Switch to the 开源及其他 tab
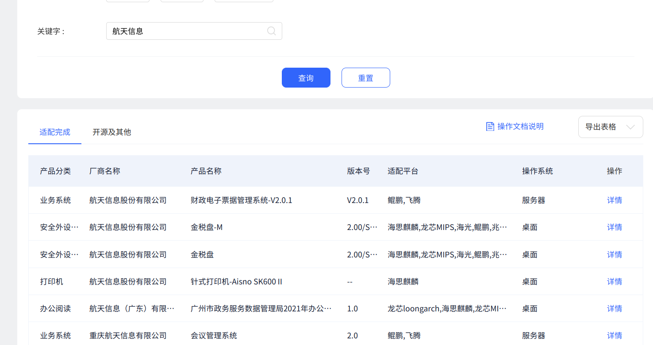This screenshot has height=345, width=653. (x=111, y=132)
